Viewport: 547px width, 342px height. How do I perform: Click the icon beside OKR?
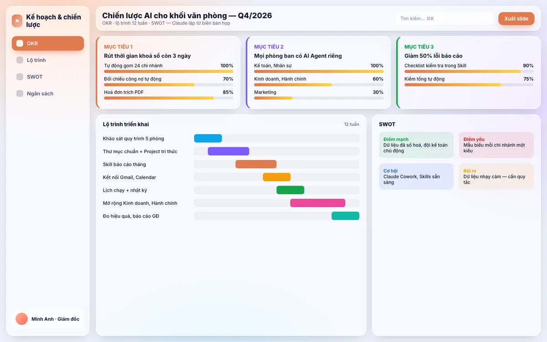(20, 43)
